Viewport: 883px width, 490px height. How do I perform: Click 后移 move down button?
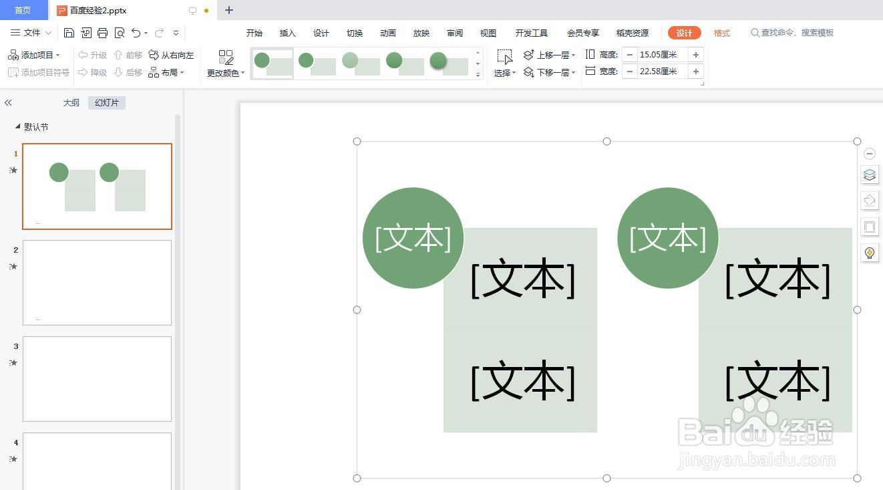click(x=128, y=72)
